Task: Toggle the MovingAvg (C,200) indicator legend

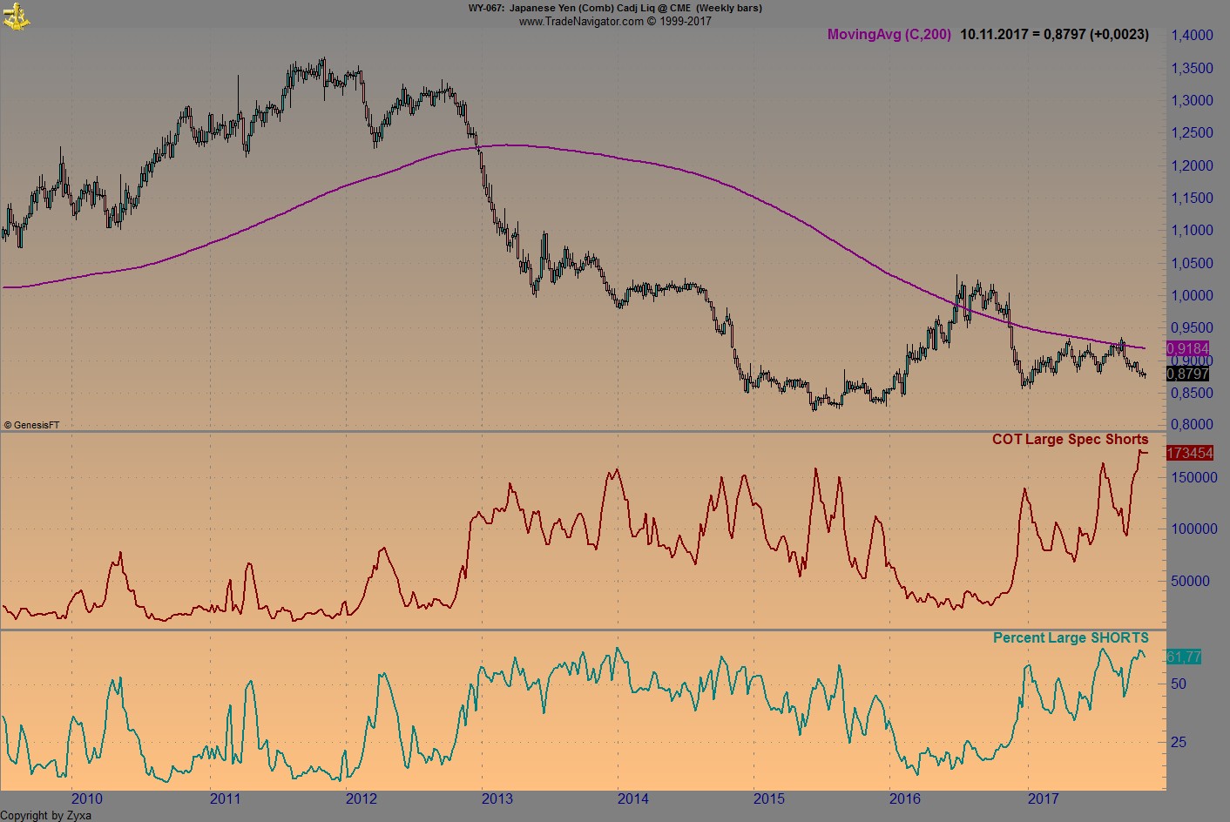Action: click(889, 35)
